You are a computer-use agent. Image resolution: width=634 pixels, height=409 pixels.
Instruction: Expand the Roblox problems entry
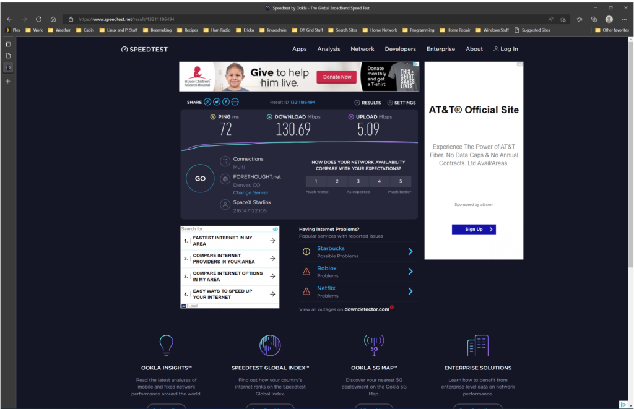(x=410, y=271)
